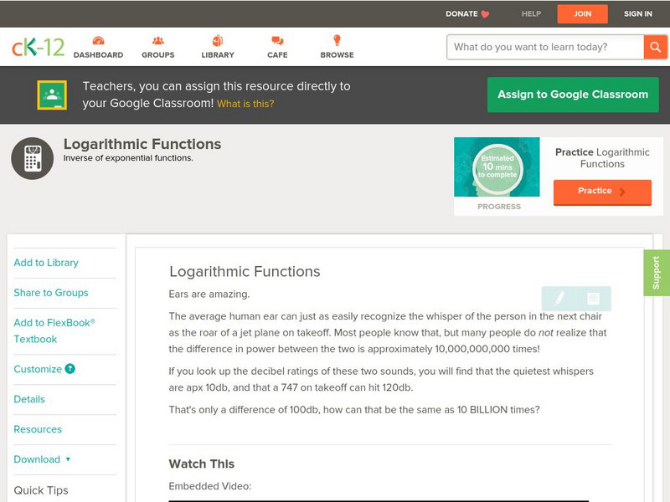
Task: Open Cafe chat bubbles icon
Action: [x=277, y=41]
